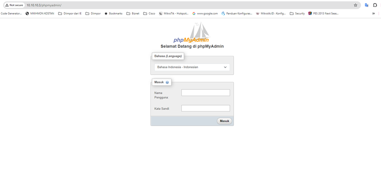
Task: Open the Masuk help question-mark icon
Action: point(167,82)
